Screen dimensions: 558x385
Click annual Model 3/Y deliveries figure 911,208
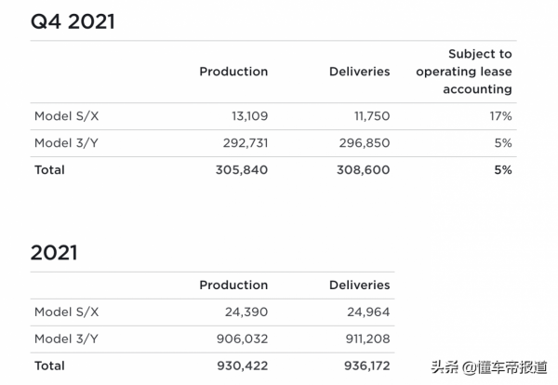[x=362, y=339]
